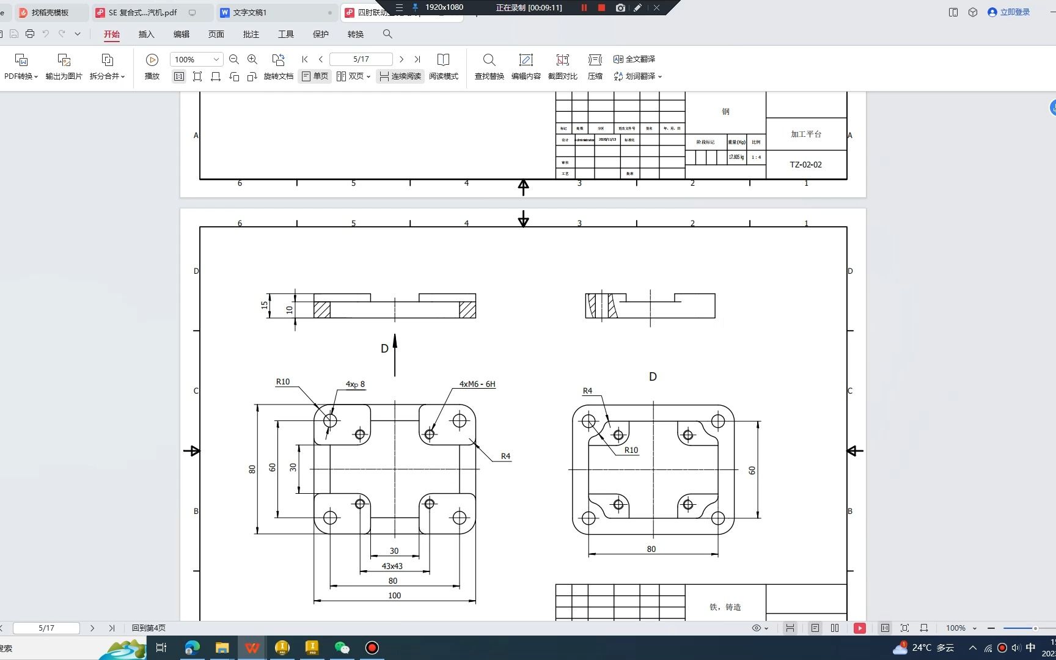Go to next page in status bar

click(92, 628)
